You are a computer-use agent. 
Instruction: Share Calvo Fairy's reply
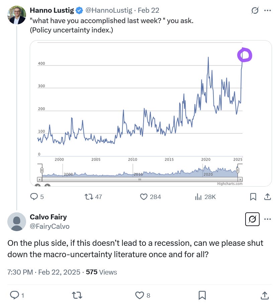coord(264,295)
